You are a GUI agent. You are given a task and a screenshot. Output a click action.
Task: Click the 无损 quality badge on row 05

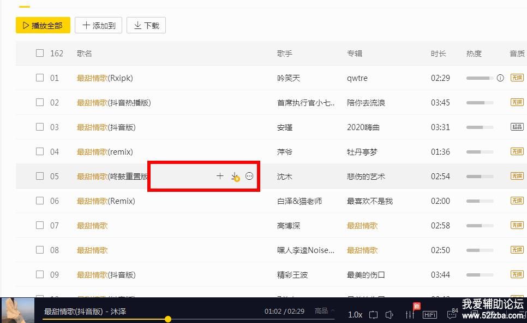pyautogui.click(x=517, y=176)
